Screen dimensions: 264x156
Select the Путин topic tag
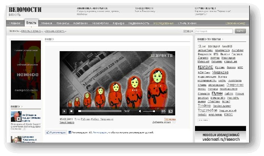pos(217,93)
